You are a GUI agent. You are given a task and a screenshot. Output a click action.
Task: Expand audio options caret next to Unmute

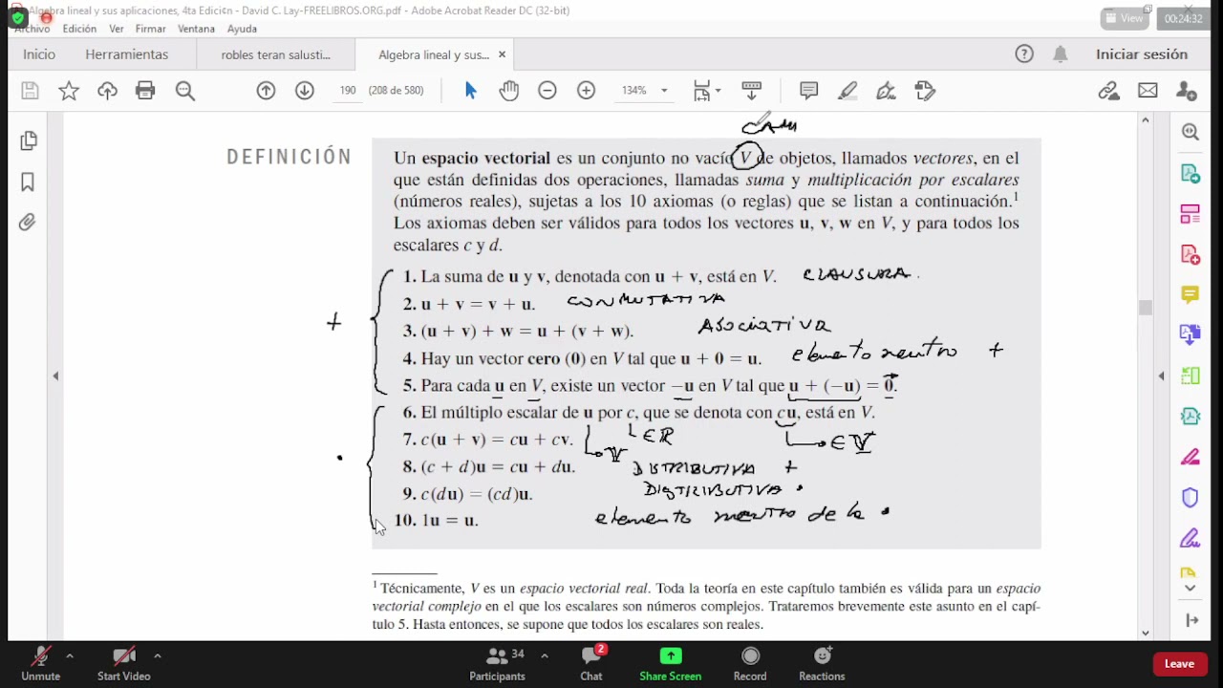[x=70, y=656]
